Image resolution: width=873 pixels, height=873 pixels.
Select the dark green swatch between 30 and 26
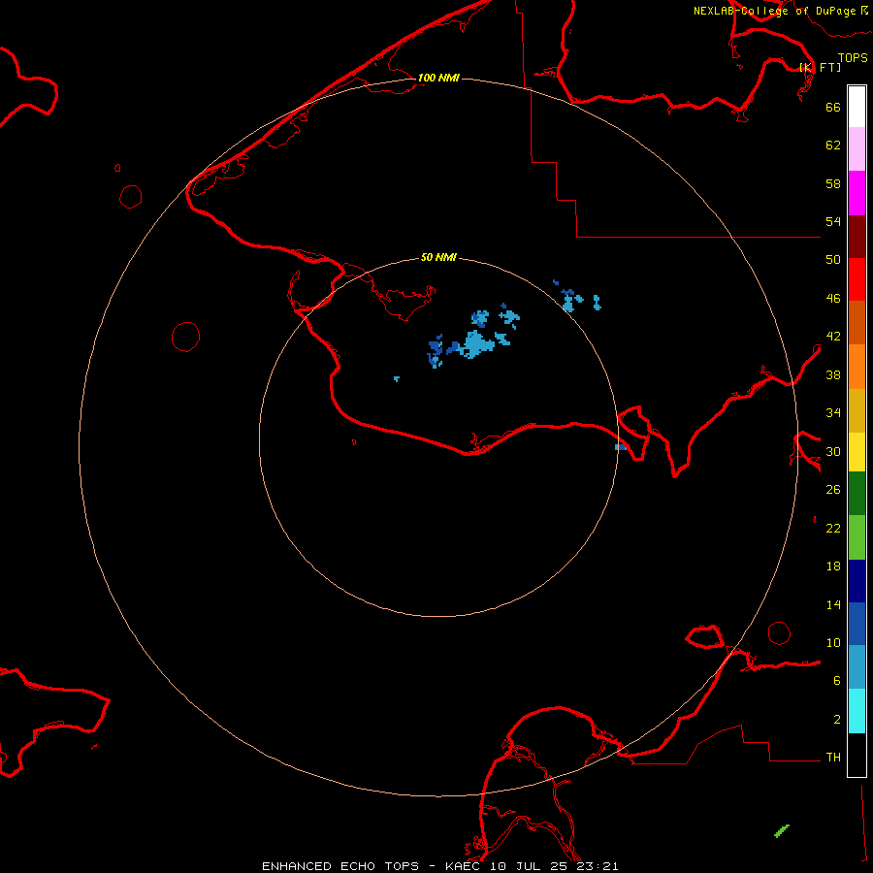(857, 494)
